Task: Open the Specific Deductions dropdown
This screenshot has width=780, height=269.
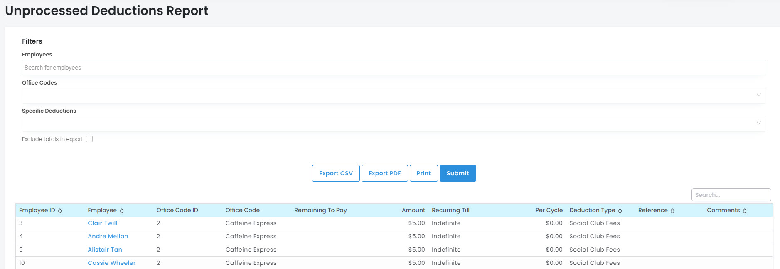Action: coord(394,124)
